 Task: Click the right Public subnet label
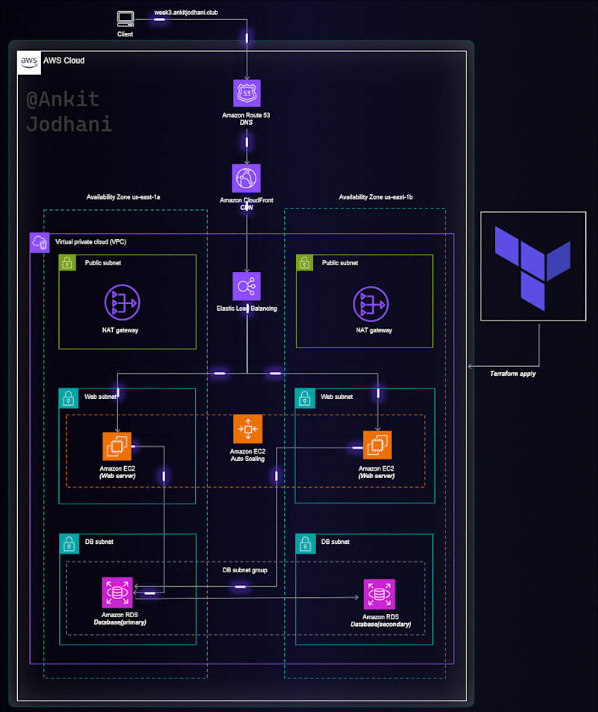click(x=340, y=263)
